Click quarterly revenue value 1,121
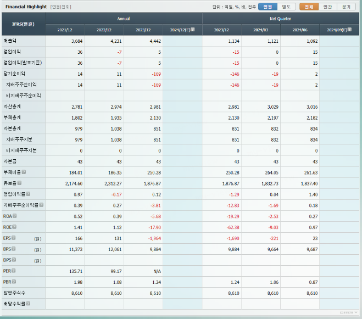The image size is (362, 319). 273,41
